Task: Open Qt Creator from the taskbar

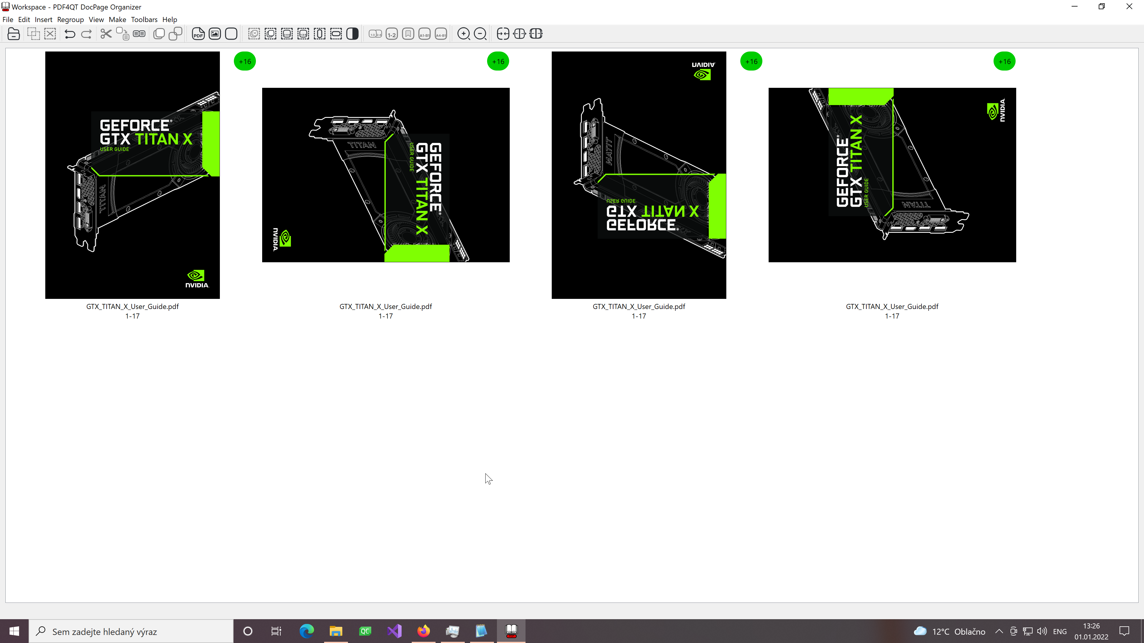Action: point(365,631)
